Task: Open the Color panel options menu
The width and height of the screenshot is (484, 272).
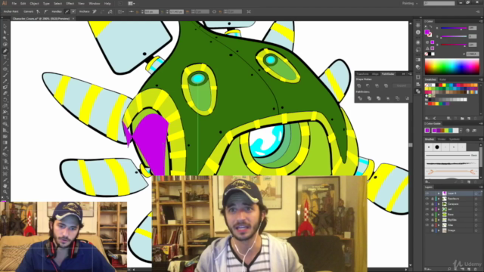Action: pyautogui.click(x=481, y=21)
